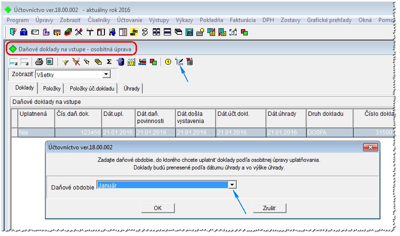The width and height of the screenshot is (400, 236).
Task: Click the horizontal tile windows icon
Action: tap(167, 32)
